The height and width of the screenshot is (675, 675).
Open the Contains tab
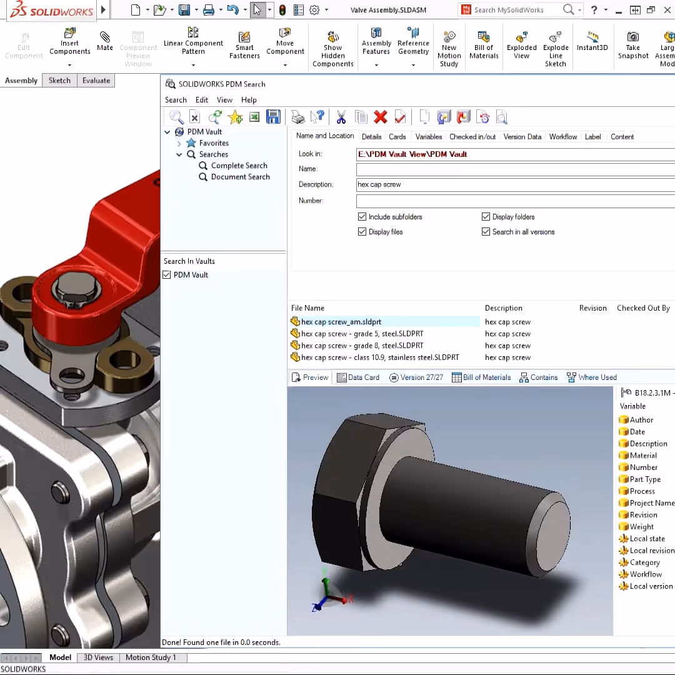539,377
